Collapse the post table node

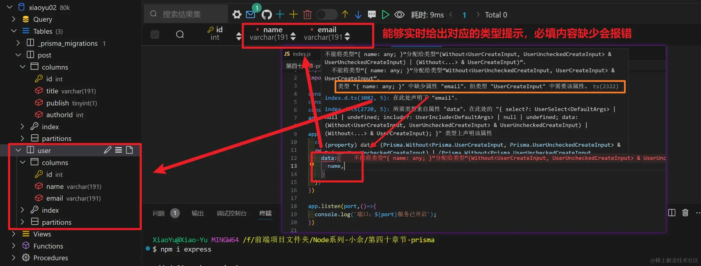[18, 55]
